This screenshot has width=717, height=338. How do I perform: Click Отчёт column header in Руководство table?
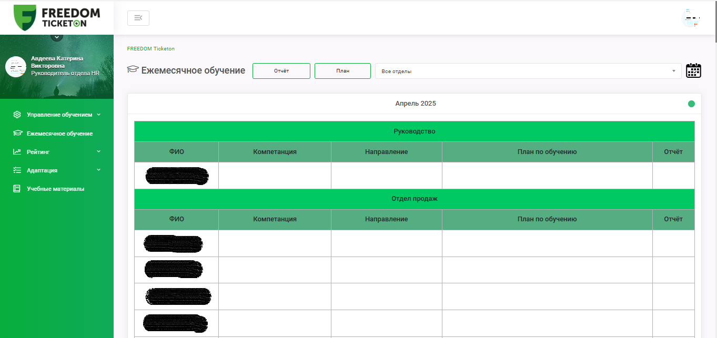point(673,152)
